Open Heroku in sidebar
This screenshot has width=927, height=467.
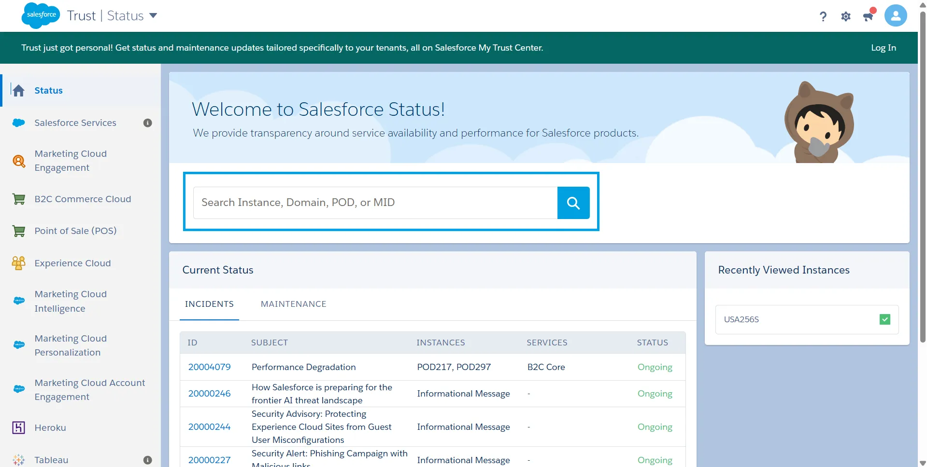pos(50,427)
